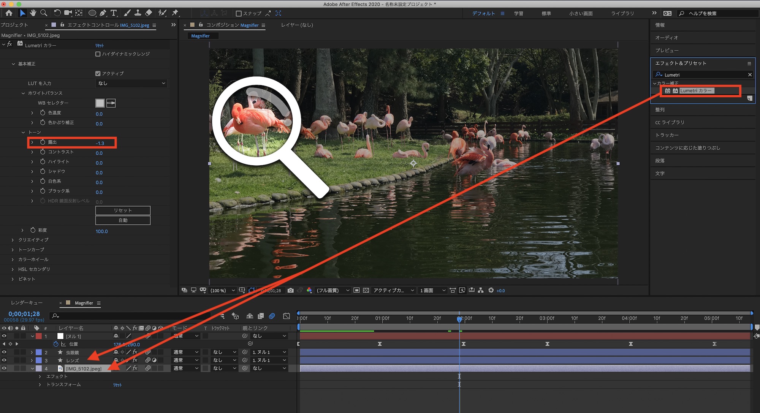Open the レンダーキュー tab
760x413 pixels.
[x=27, y=303]
